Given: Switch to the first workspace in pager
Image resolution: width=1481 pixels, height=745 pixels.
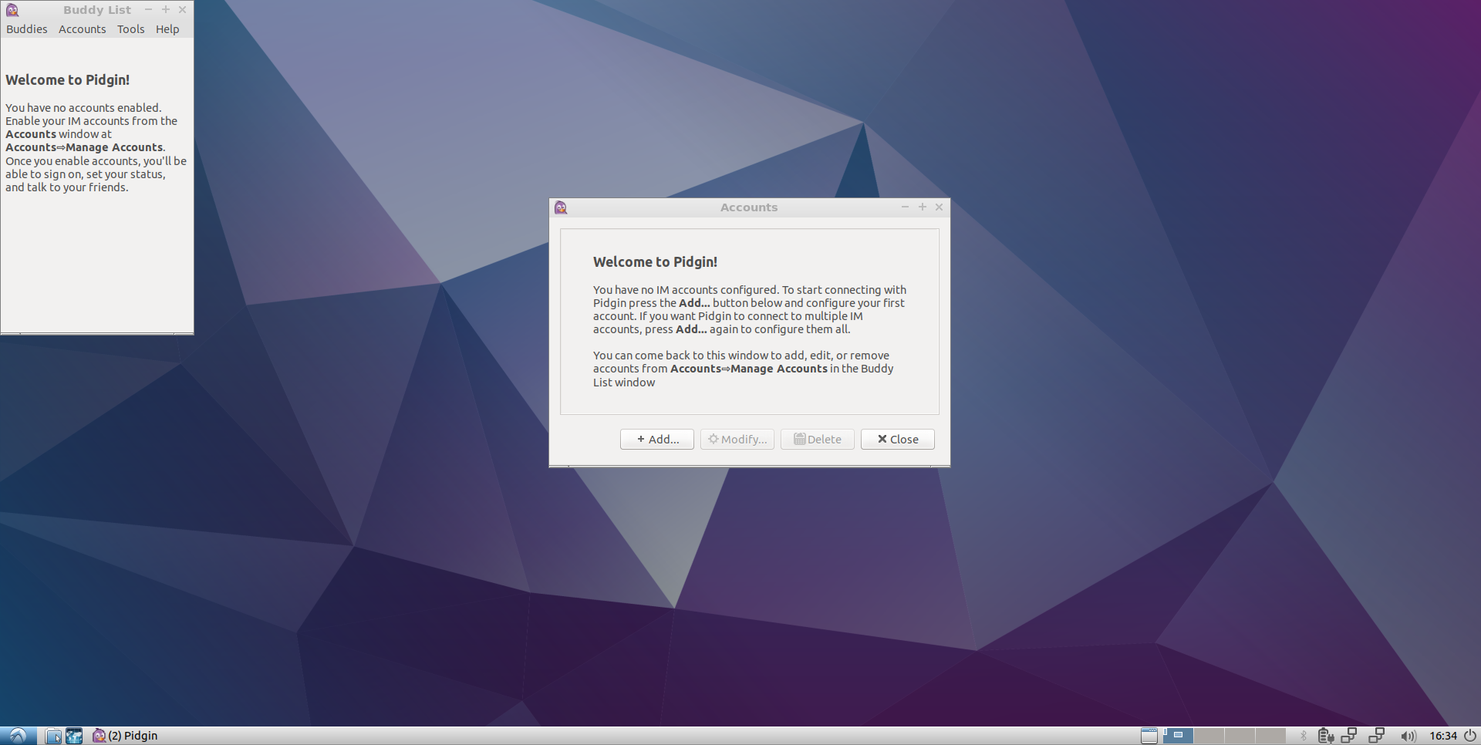Looking at the screenshot, I should (1178, 736).
